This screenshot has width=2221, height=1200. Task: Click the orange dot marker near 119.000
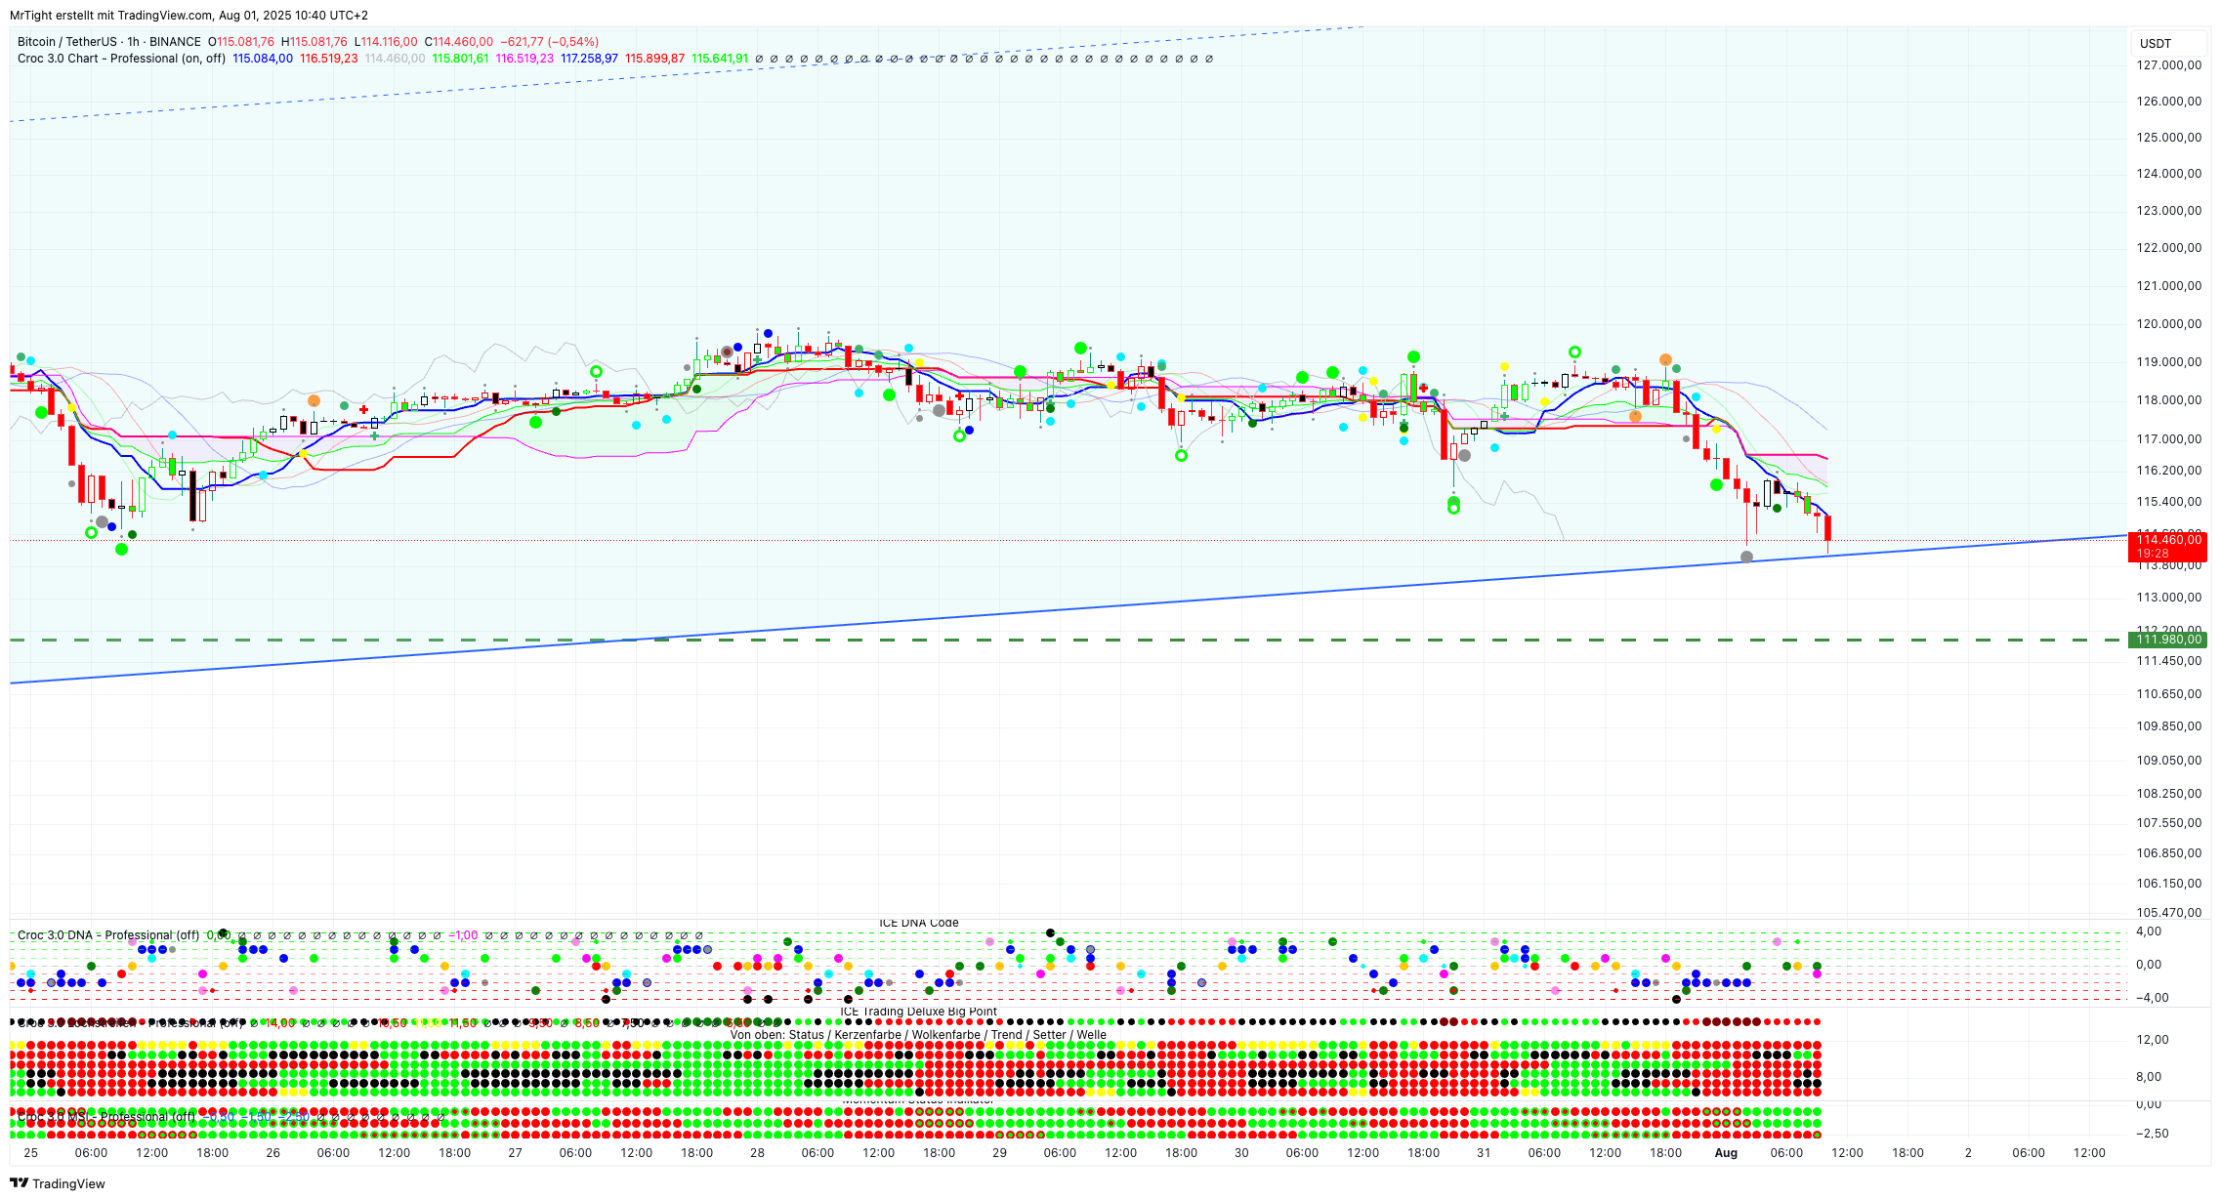tap(1665, 360)
